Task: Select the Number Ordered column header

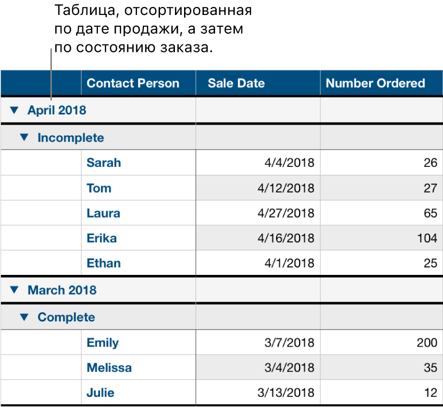Action: pos(380,83)
